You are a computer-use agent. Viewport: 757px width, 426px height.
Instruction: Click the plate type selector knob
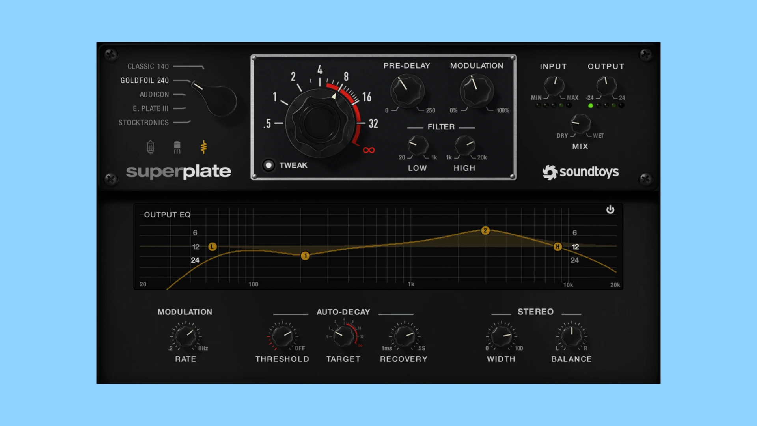click(x=216, y=99)
